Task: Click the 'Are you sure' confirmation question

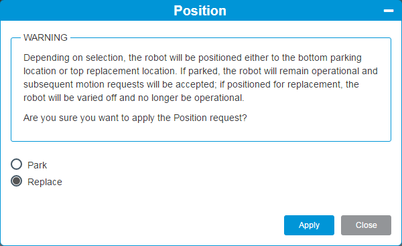Action: tap(135, 118)
